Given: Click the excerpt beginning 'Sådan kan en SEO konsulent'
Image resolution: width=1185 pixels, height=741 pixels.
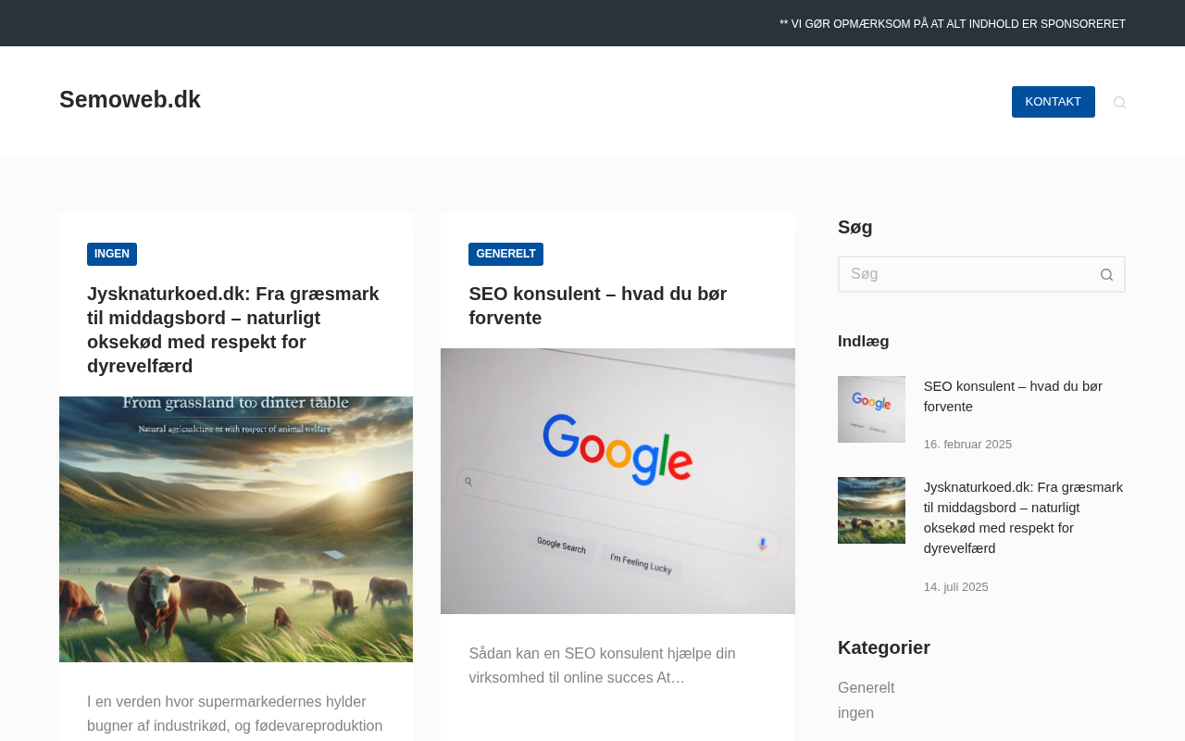Looking at the screenshot, I should tap(602, 666).
